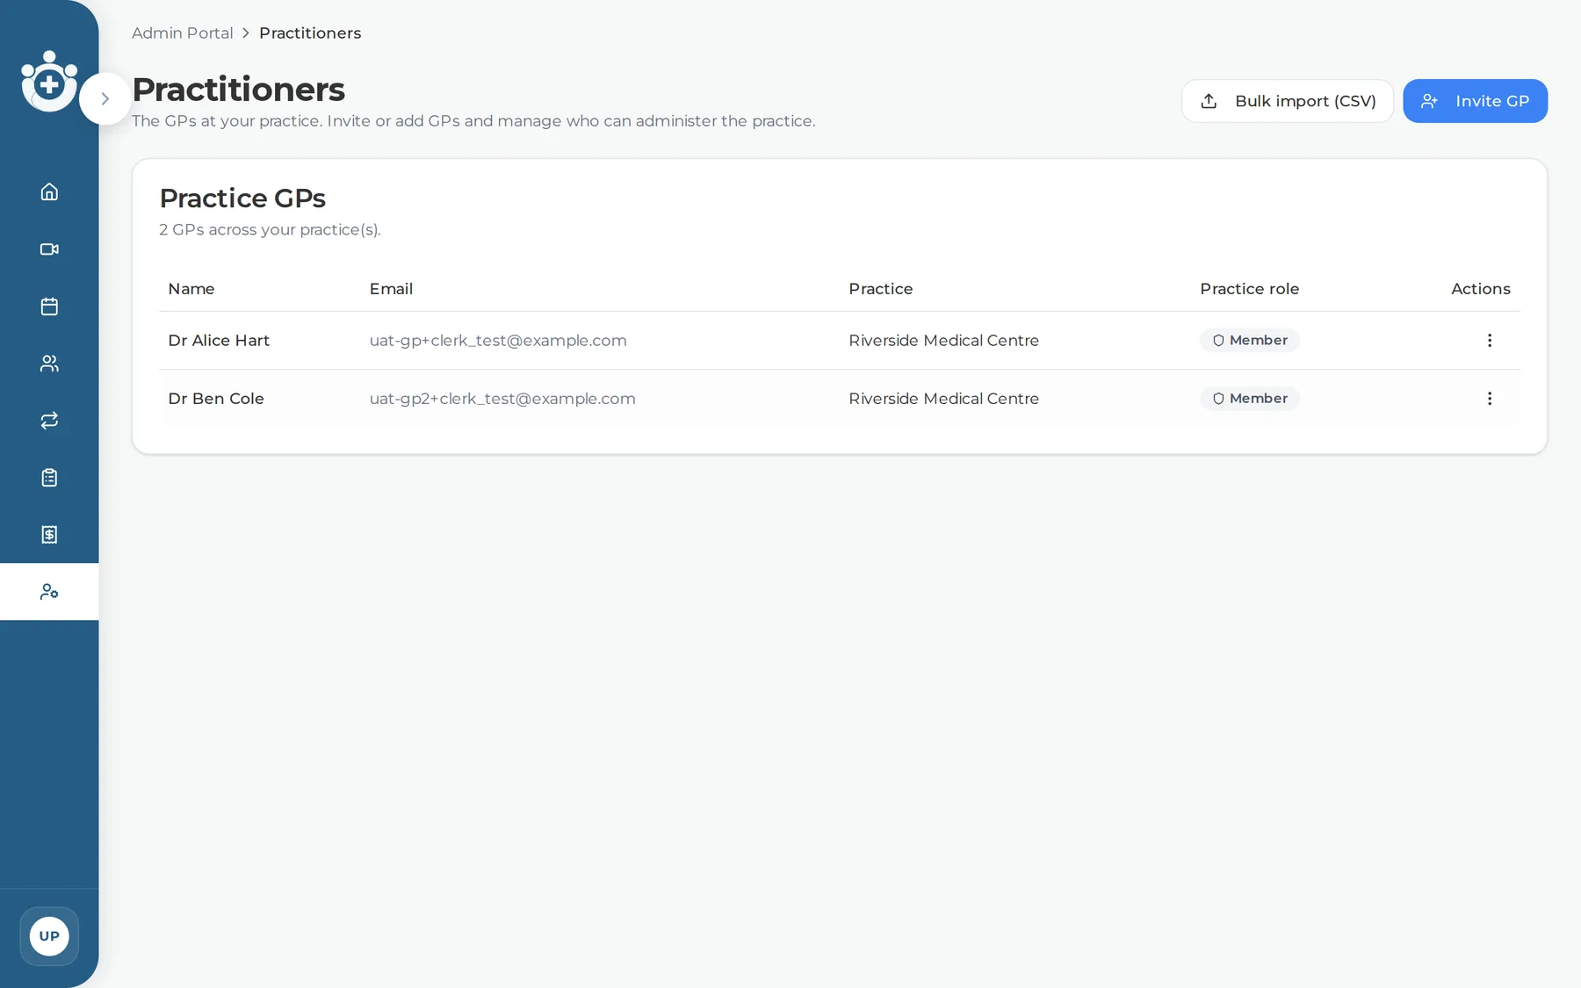The width and height of the screenshot is (1581, 988).
Task: Click the Practice role column header
Action: coord(1249,289)
